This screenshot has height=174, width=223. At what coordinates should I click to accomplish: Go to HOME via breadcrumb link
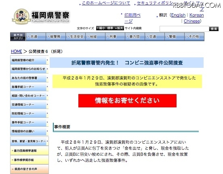pos(17,51)
